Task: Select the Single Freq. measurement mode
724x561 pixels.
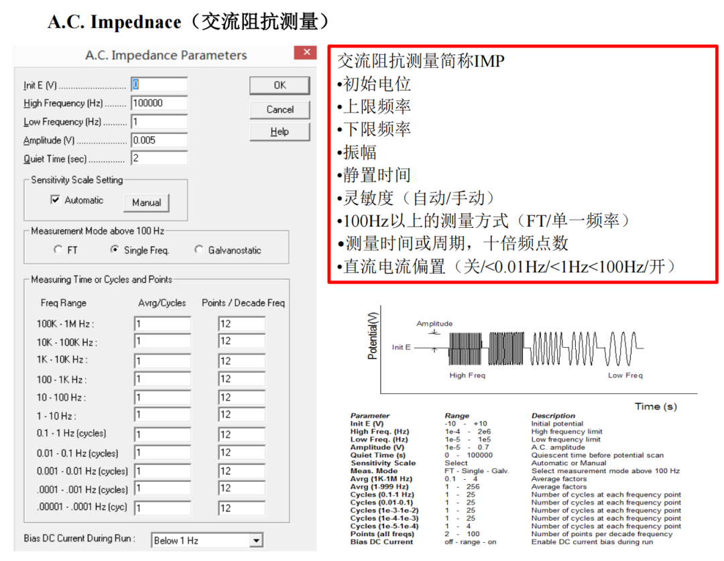Action: [115, 248]
